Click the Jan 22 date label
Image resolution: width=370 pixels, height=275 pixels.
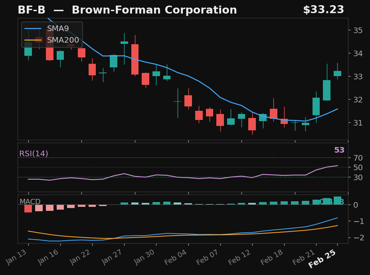[x=80, y=257]
